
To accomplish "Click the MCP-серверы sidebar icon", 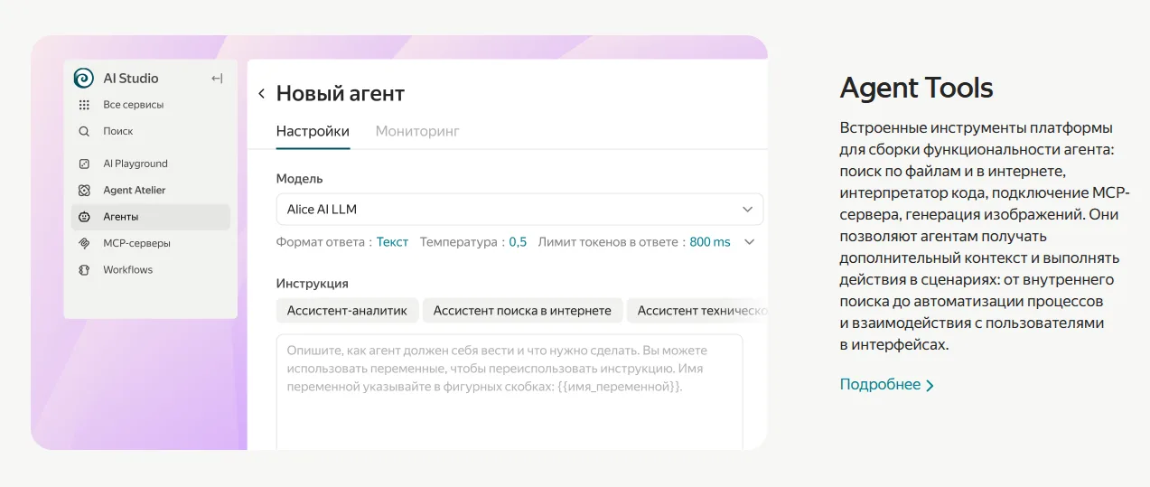I will [84, 243].
